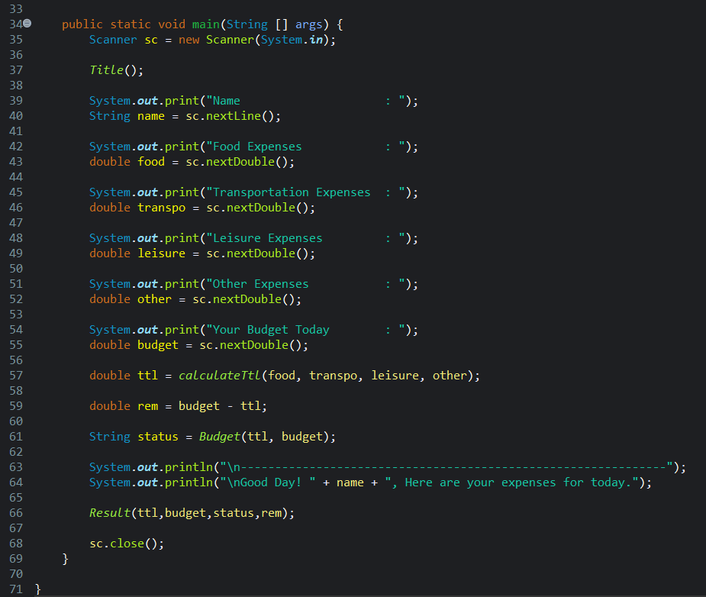The image size is (706, 597).
Task: Click the Result method call on line 66
Action: point(109,512)
